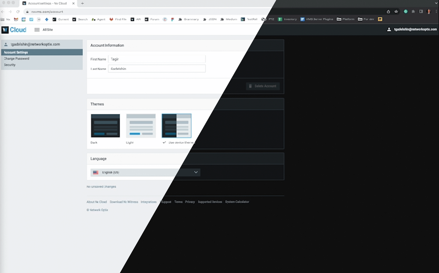Click the user account icon in header
Screen dimensions: 439x273
[389, 29]
